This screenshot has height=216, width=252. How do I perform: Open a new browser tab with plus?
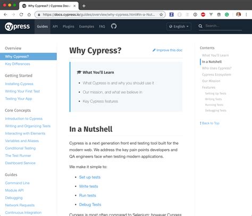(x=84, y=6)
